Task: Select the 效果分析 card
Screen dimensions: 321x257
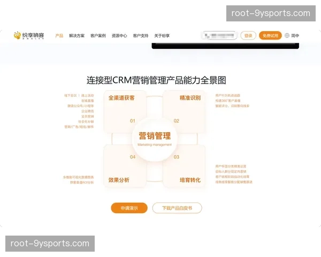Action: pyautogui.click(x=125, y=166)
